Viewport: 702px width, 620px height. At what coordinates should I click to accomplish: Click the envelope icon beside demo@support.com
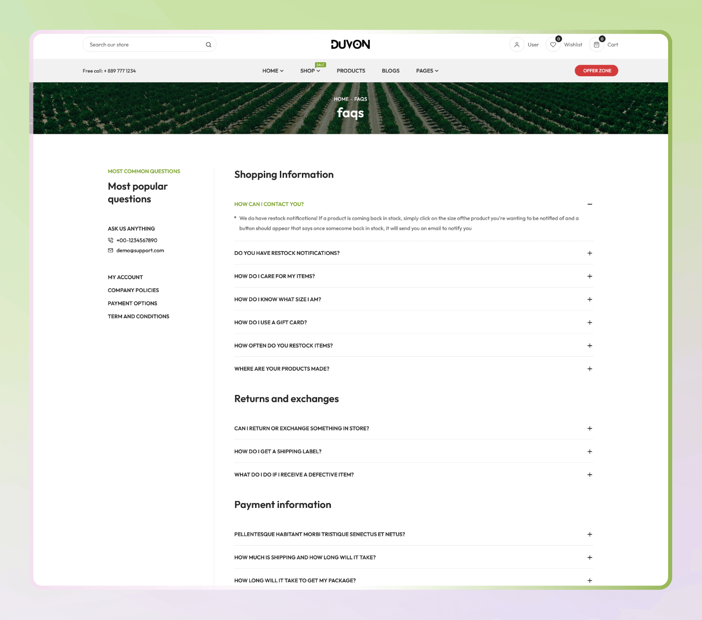pyautogui.click(x=111, y=250)
